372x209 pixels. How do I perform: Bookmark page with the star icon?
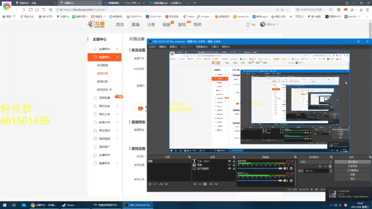[x=51, y=10]
